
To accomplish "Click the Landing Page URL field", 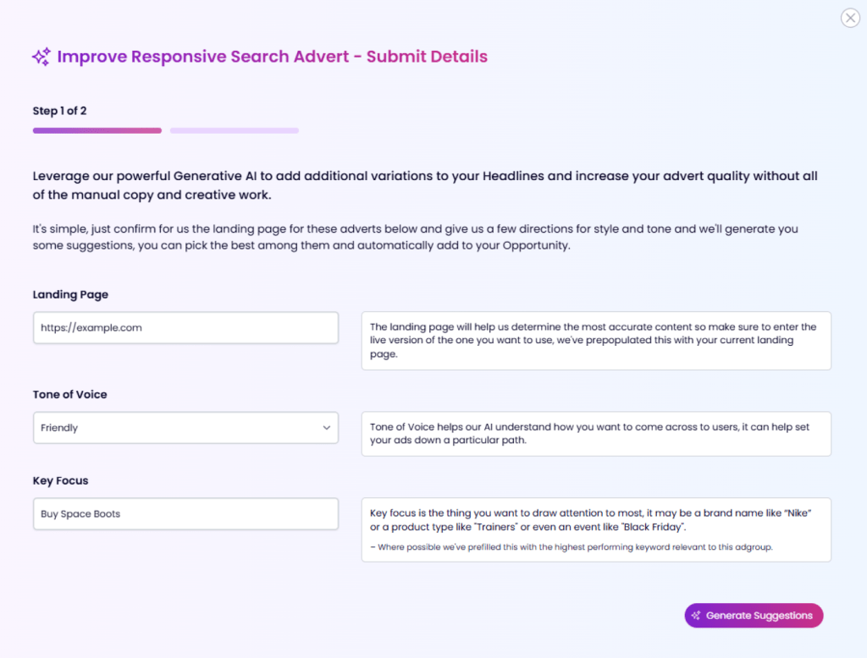I will point(185,327).
